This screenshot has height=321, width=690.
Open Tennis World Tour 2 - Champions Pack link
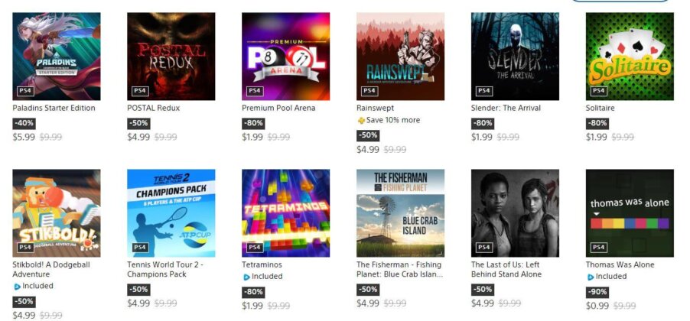pos(165,269)
